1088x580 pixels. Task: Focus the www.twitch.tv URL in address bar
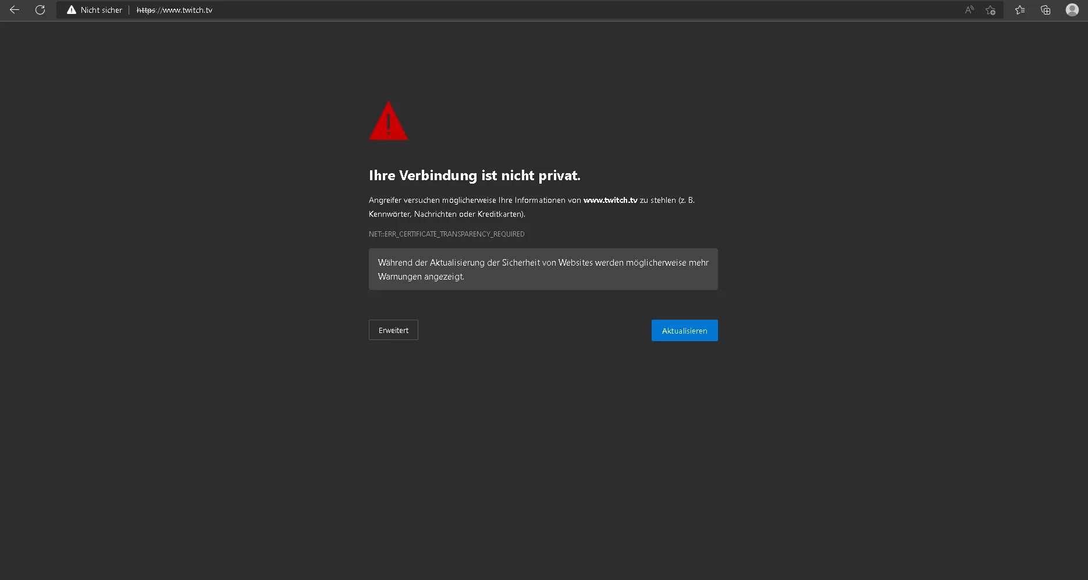[x=187, y=10]
